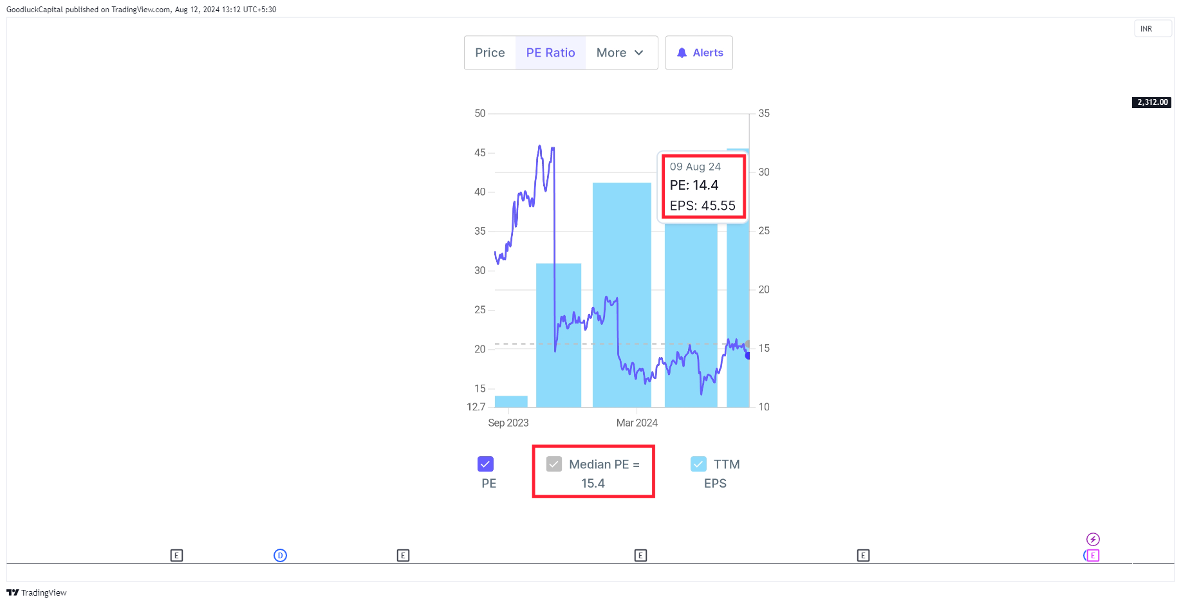Select the PE Ratio tab
This screenshot has width=1181, height=604.
[550, 53]
